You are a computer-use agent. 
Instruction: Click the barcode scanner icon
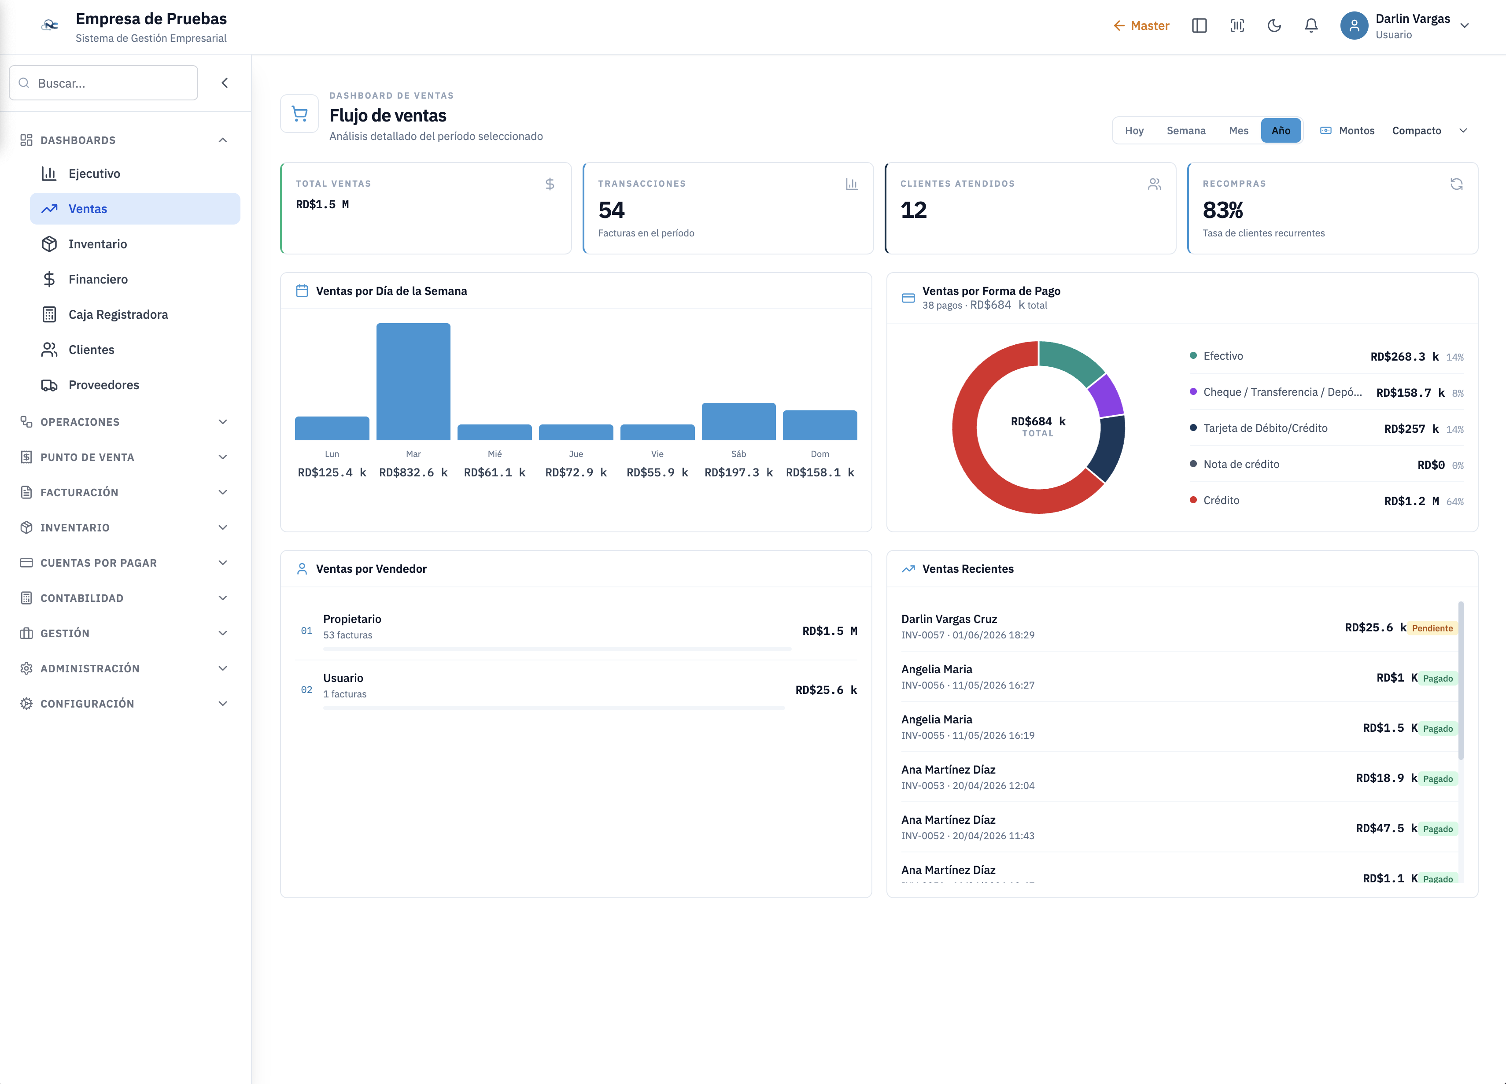click(x=1237, y=26)
